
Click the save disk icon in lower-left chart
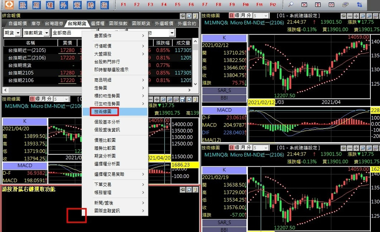[183, 99]
